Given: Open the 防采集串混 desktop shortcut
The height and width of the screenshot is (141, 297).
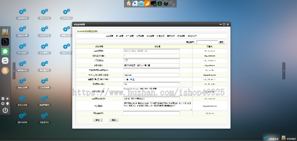Looking at the screenshot, I should click(x=45, y=49).
